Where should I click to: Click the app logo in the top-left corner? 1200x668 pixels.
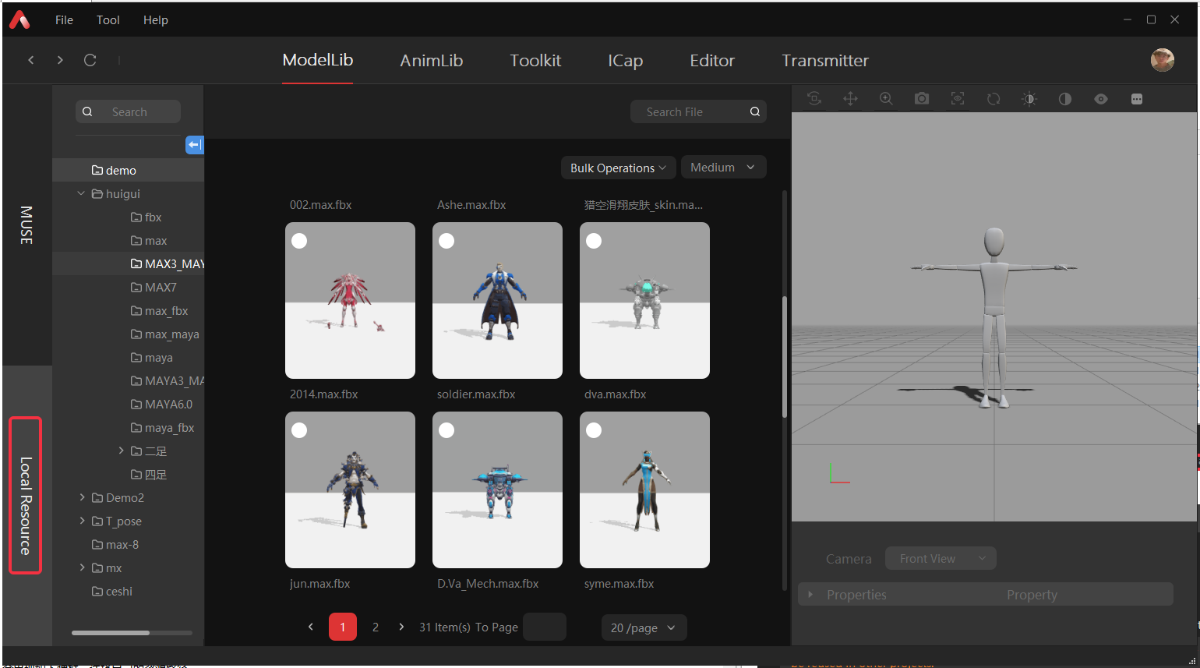[19, 20]
